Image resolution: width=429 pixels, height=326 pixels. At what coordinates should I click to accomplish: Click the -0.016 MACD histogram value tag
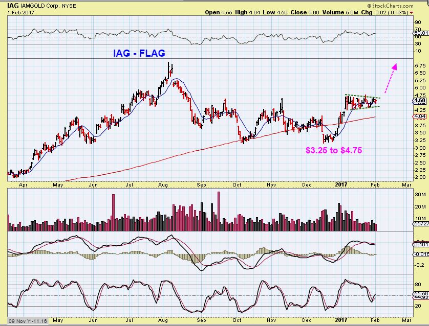(x=421, y=254)
